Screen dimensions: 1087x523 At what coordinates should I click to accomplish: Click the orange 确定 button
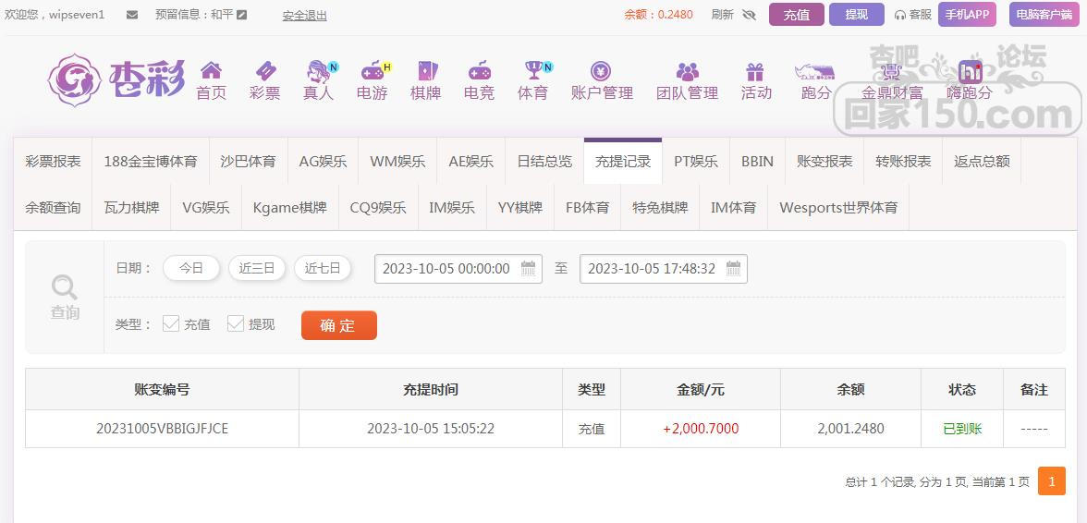[x=339, y=325]
